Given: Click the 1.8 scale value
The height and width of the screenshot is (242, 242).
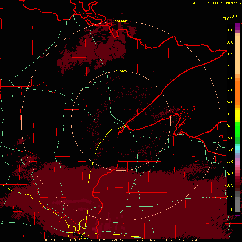Looking at the screenshot, I should 230,150.
